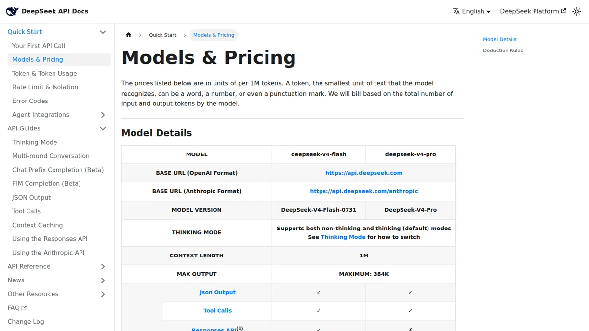Click the Models & Pricing page title
The width and height of the screenshot is (589, 331).
(x=209, y=58)
